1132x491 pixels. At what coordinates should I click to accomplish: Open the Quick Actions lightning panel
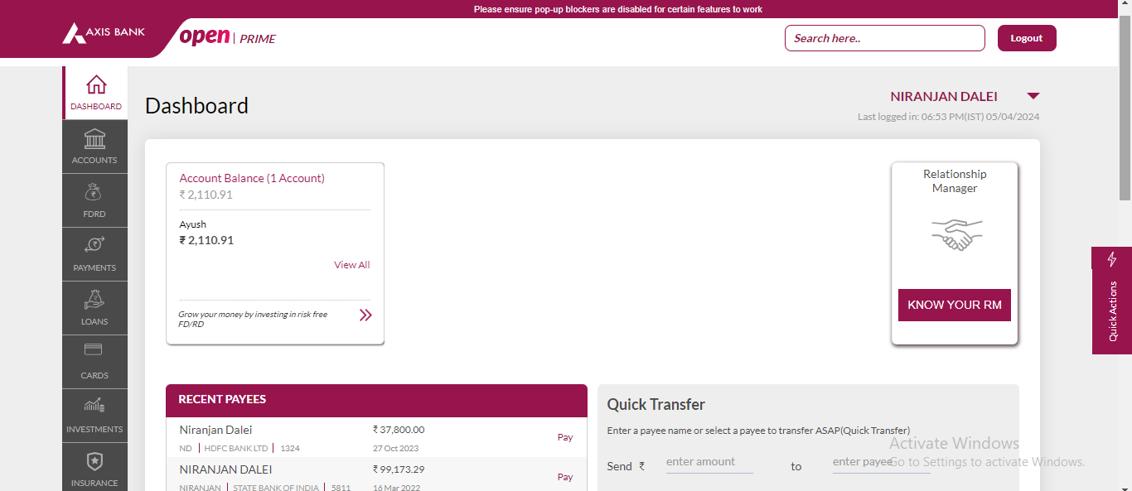pos(1111,259)
